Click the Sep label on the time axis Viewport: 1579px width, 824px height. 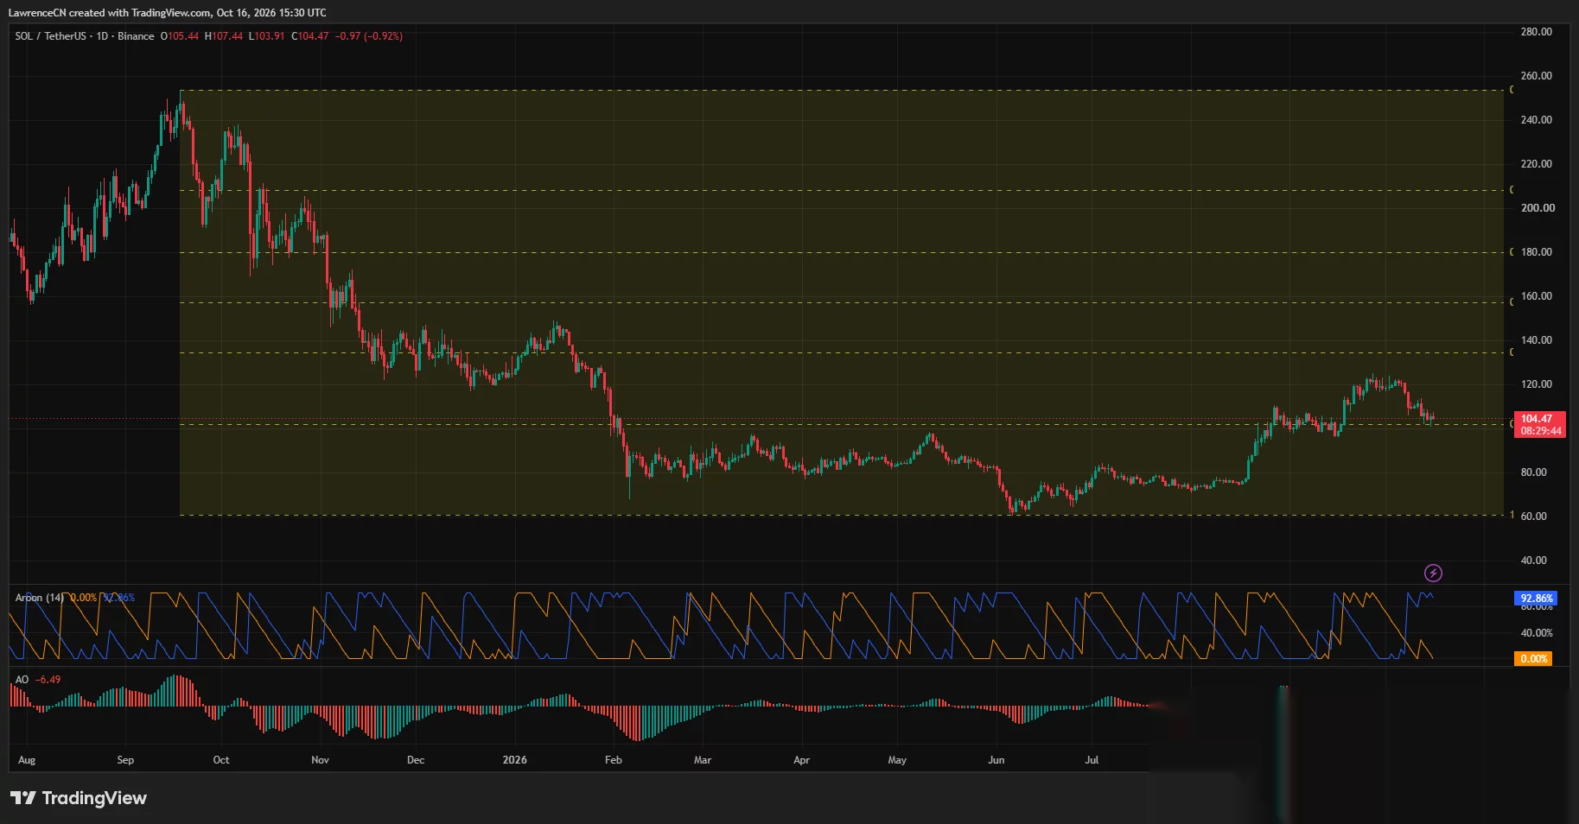[x=125, y=760]
